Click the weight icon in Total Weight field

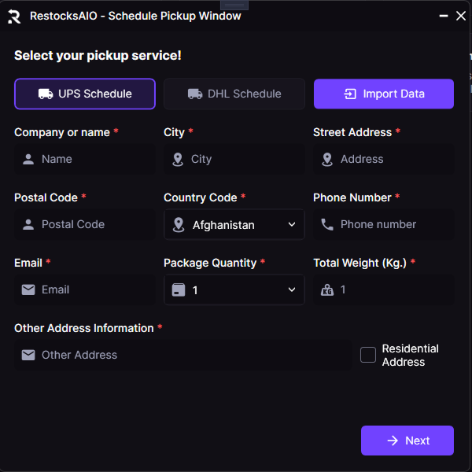click(327, 289)
